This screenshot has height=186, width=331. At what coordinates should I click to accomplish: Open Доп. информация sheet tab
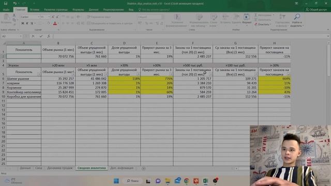click(122, 168)
